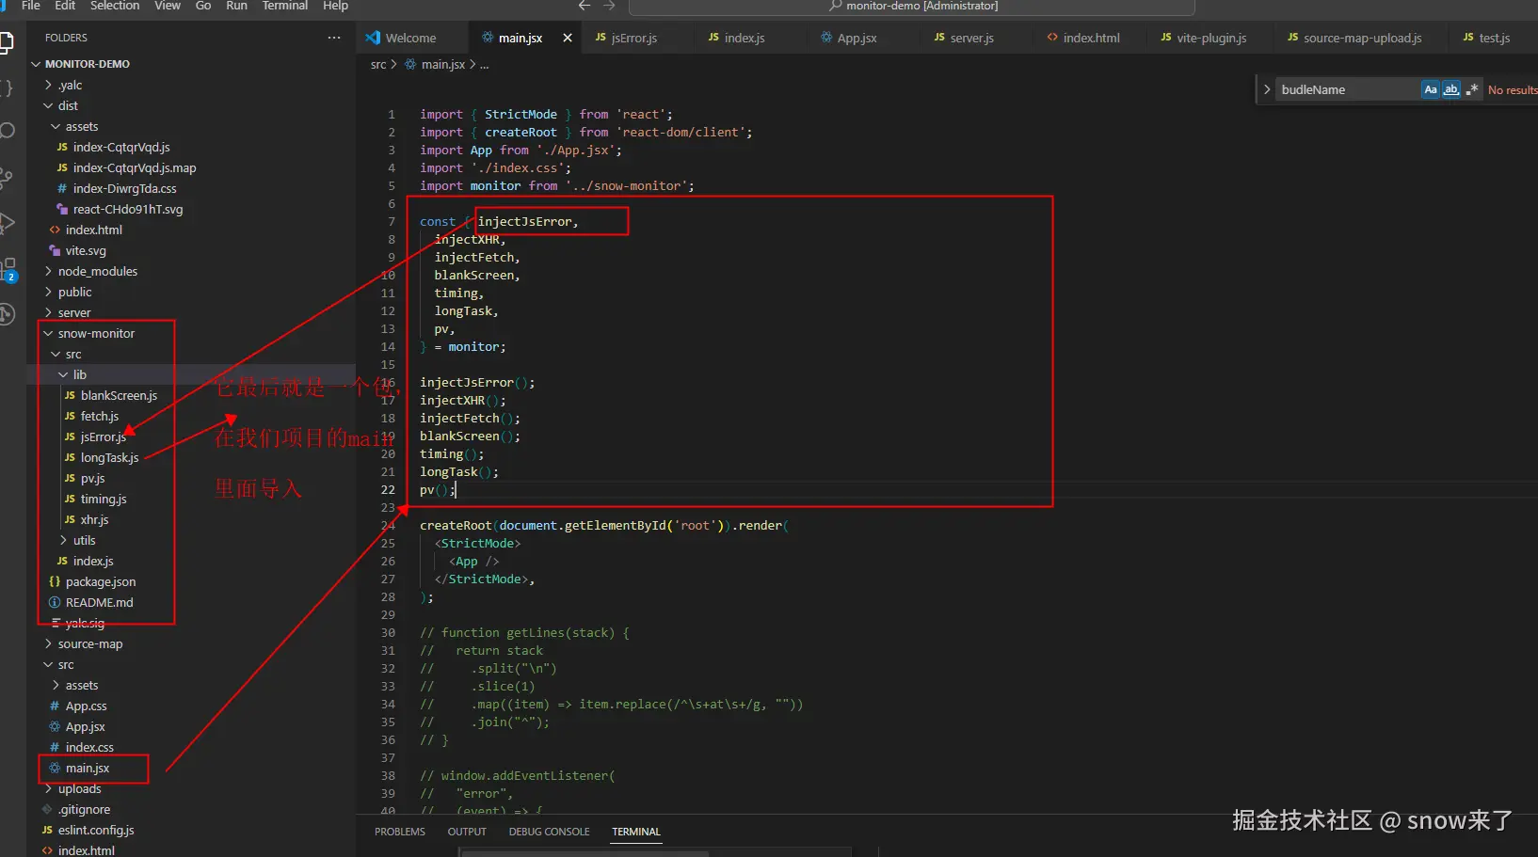Toggle Match Case in find widget
Screen dimensions: 1538x857
click(x=1431, y=89)
